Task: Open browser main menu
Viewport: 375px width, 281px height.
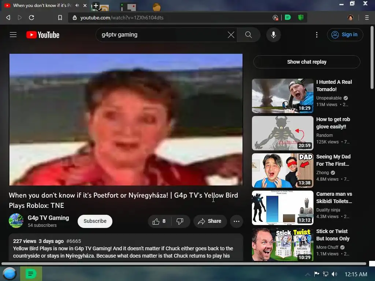Action: [367, 18]
